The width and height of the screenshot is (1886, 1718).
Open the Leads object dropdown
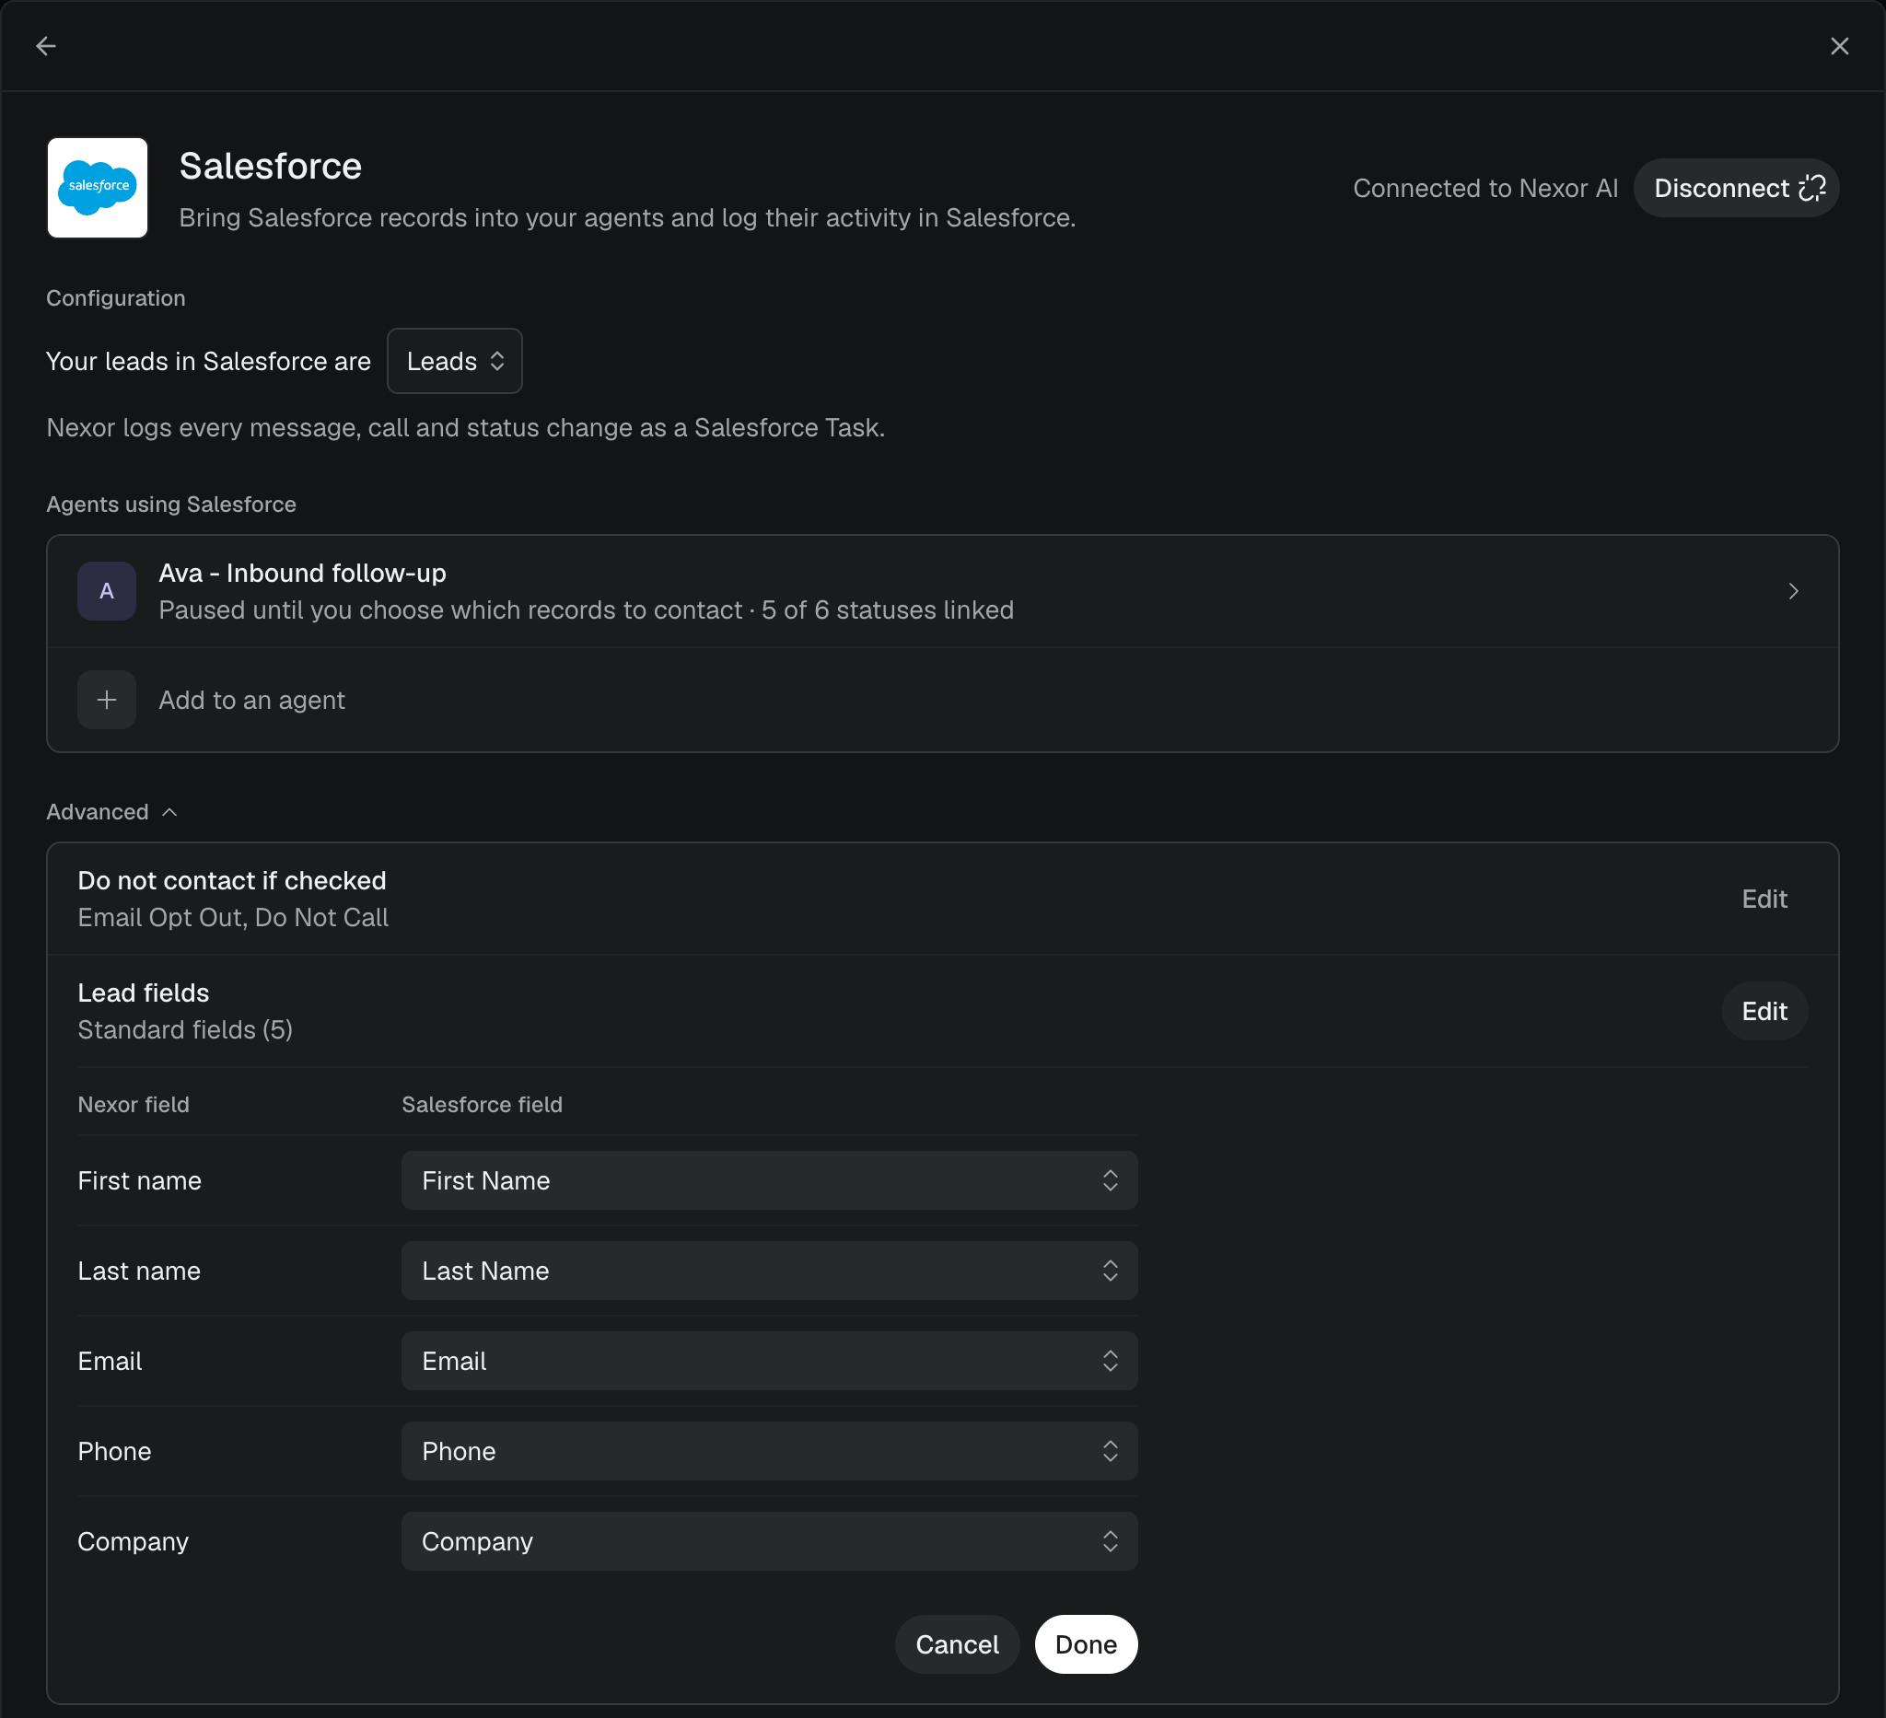[455, 361]
